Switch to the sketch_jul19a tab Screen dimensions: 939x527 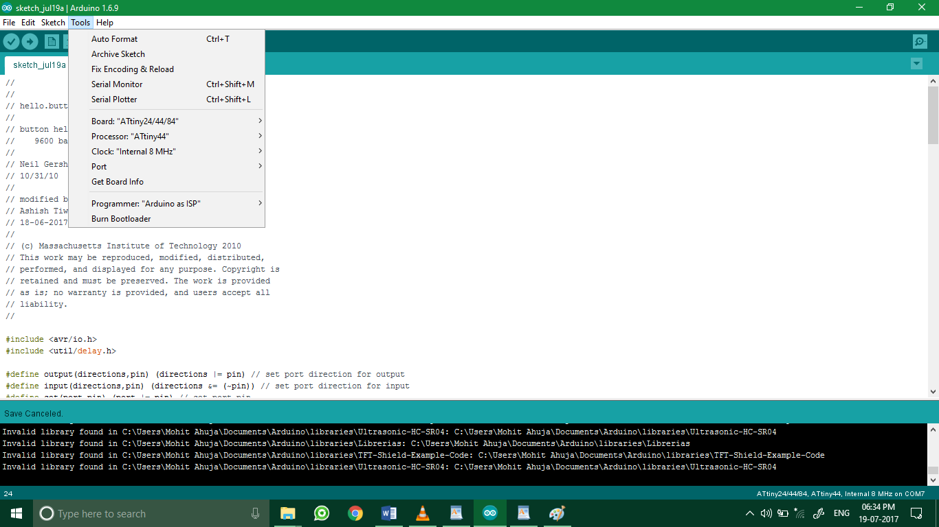tap(38, 65)
